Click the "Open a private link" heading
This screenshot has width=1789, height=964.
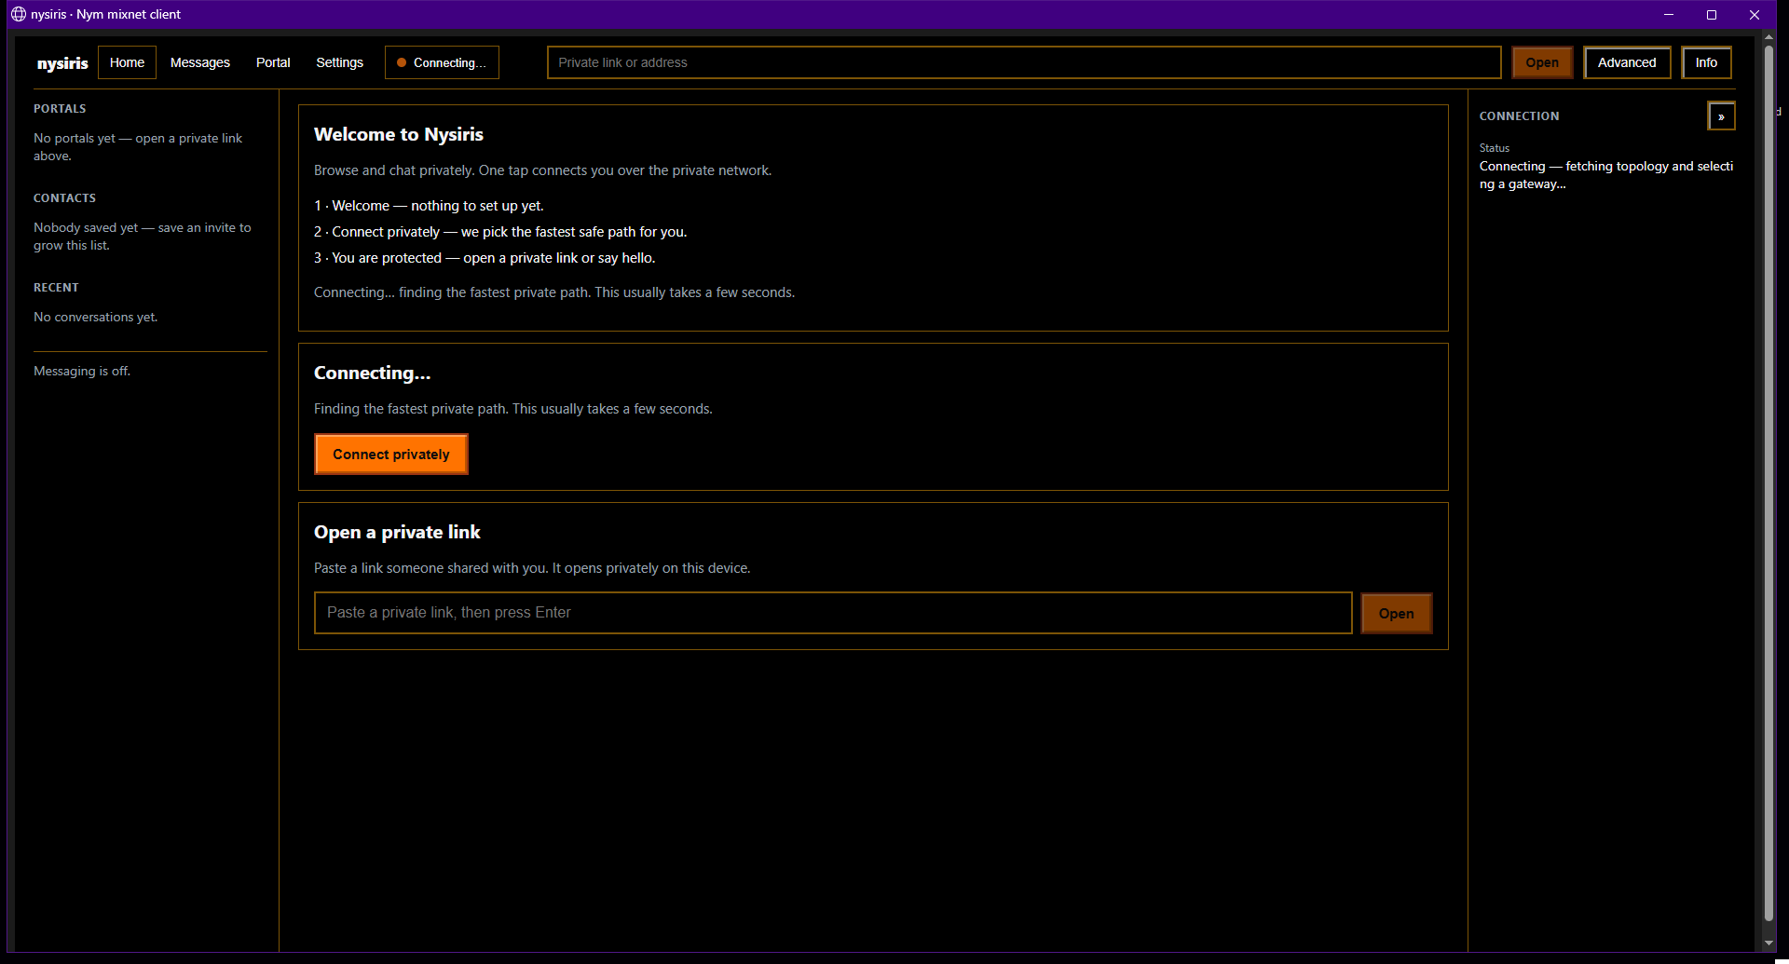pos(397,532)
